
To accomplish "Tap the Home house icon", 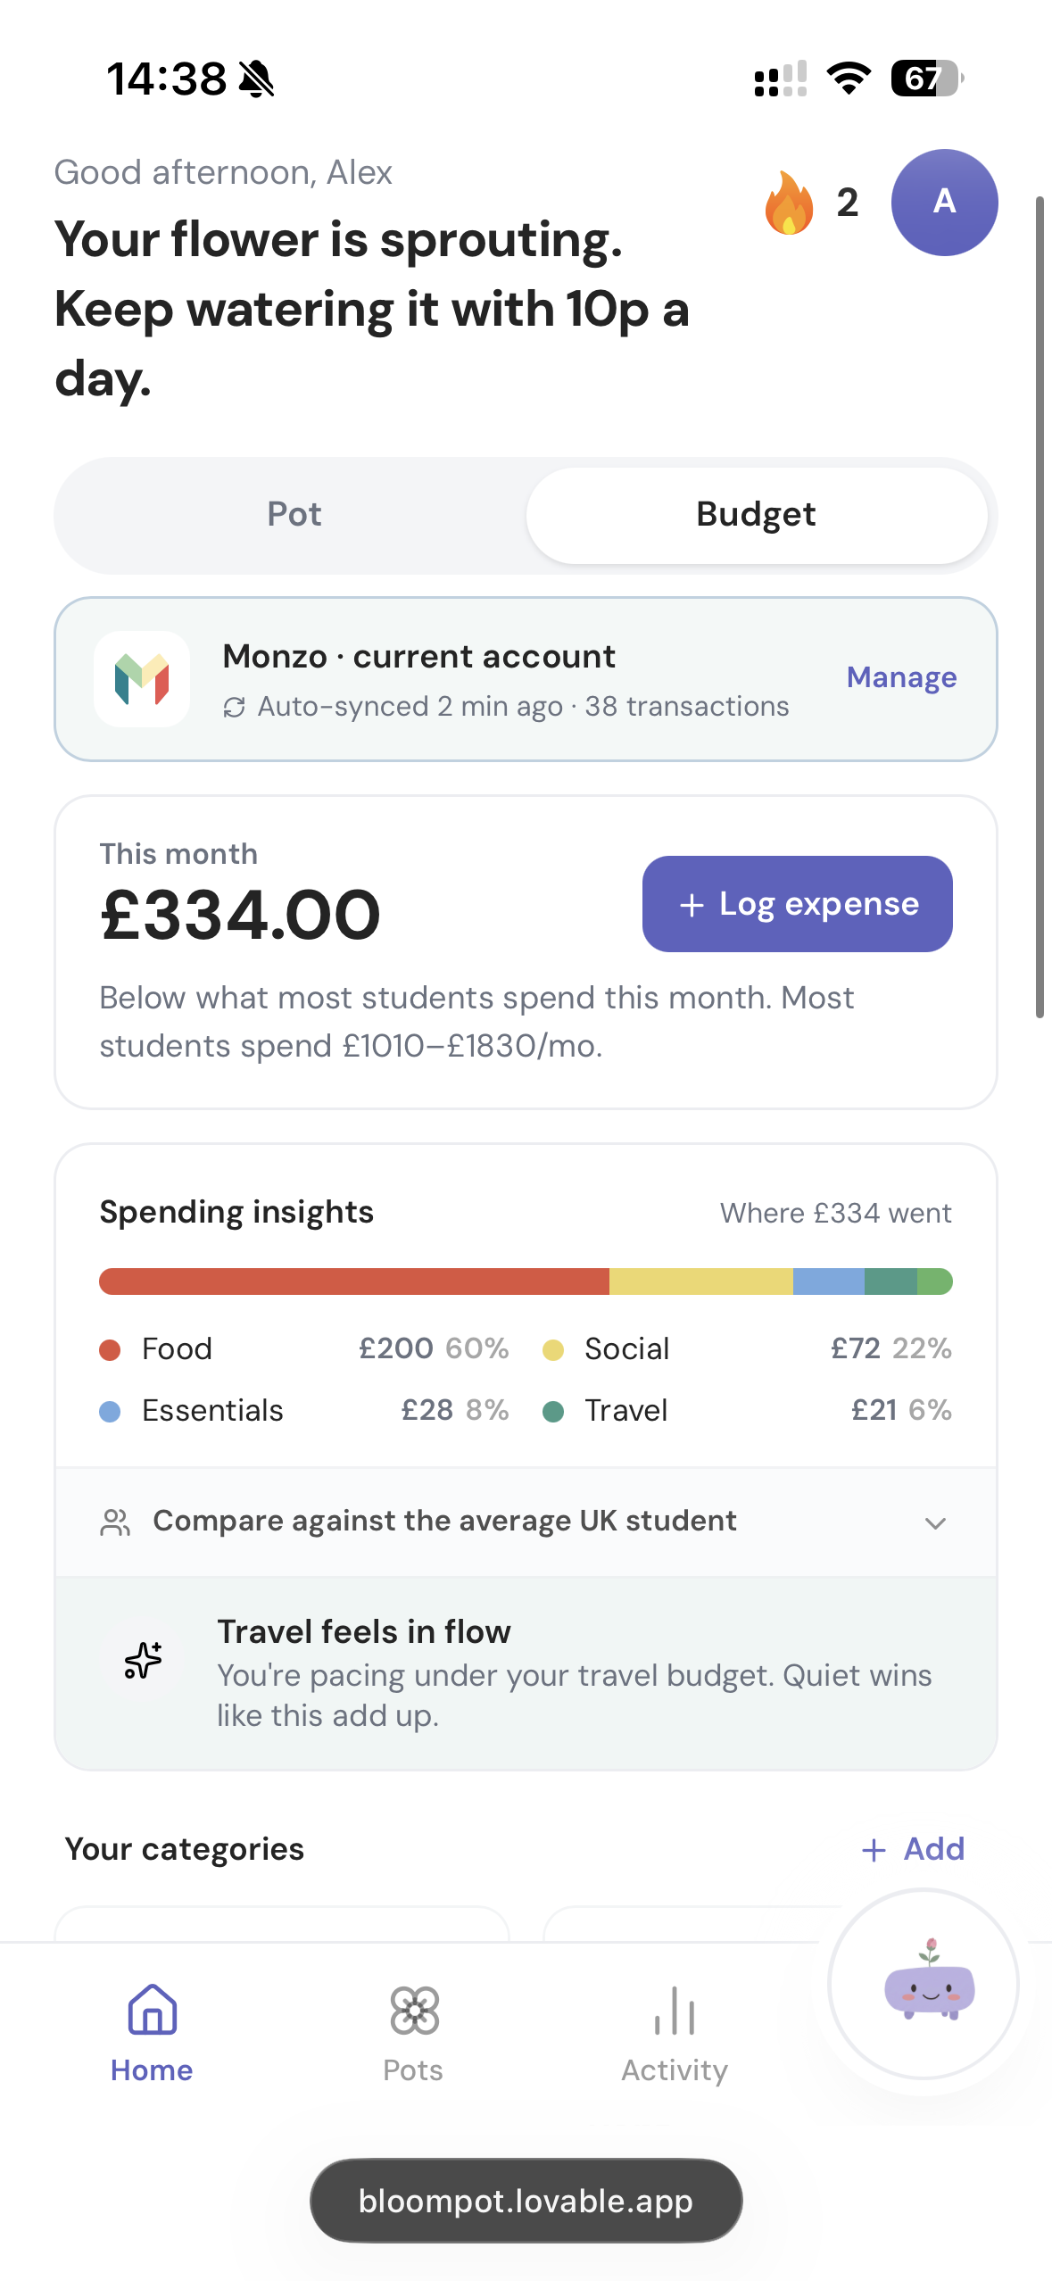I will pos(152,2010).
